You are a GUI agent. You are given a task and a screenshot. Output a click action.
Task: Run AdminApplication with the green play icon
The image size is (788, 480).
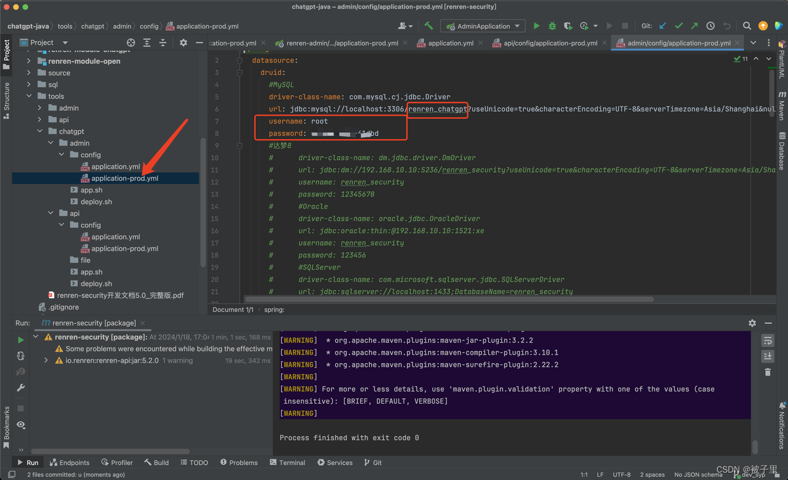tap(536, 26)
